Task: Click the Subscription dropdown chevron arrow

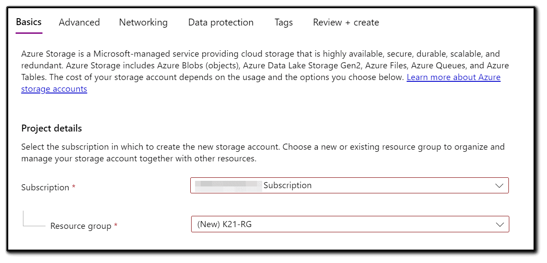Action: [x=500, y=185]
